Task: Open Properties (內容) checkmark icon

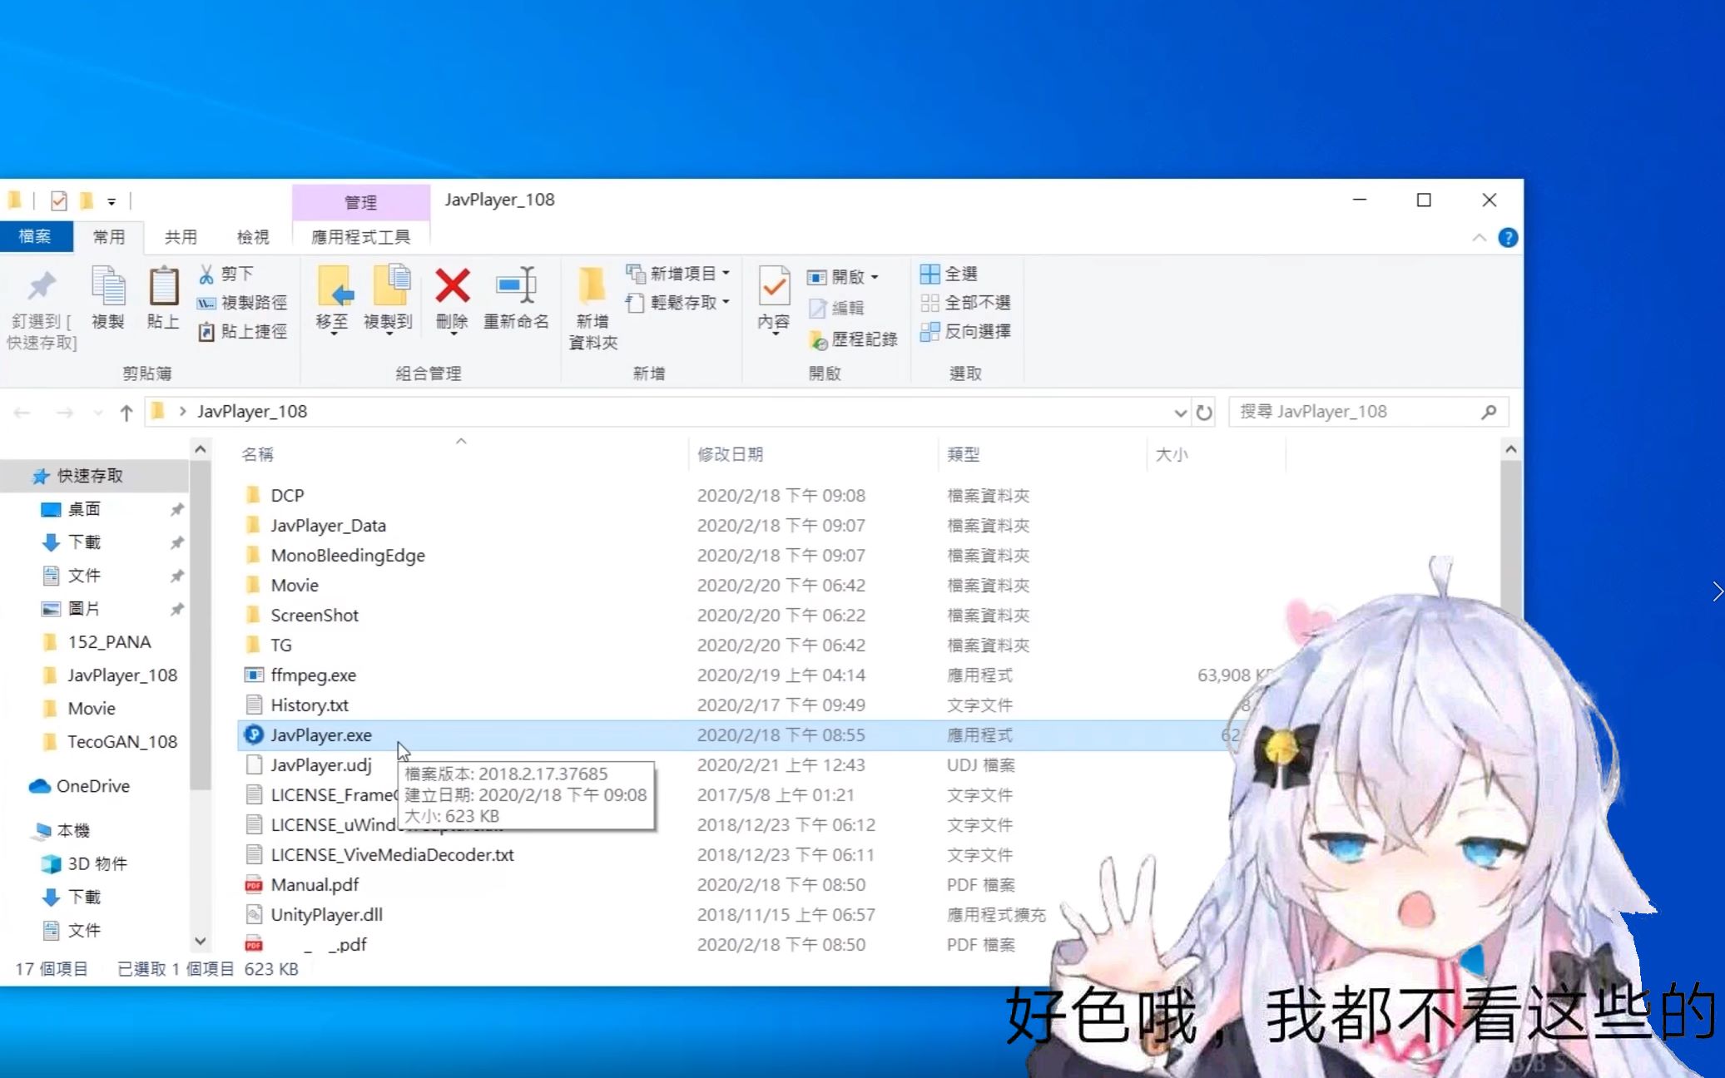Action: click(x=774, y=287)
